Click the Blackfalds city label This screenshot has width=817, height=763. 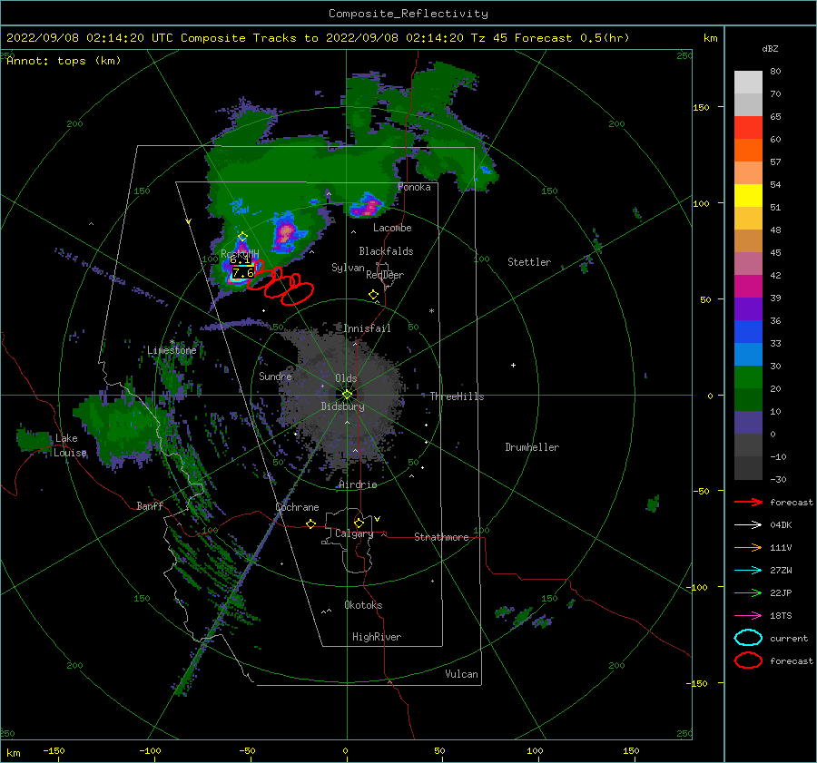386,251
